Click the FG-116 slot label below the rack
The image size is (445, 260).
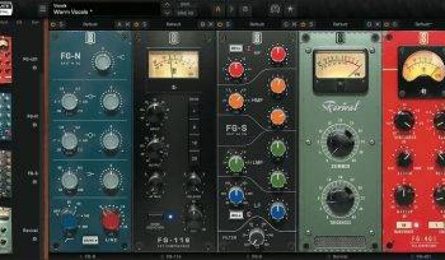coord(172,256)
